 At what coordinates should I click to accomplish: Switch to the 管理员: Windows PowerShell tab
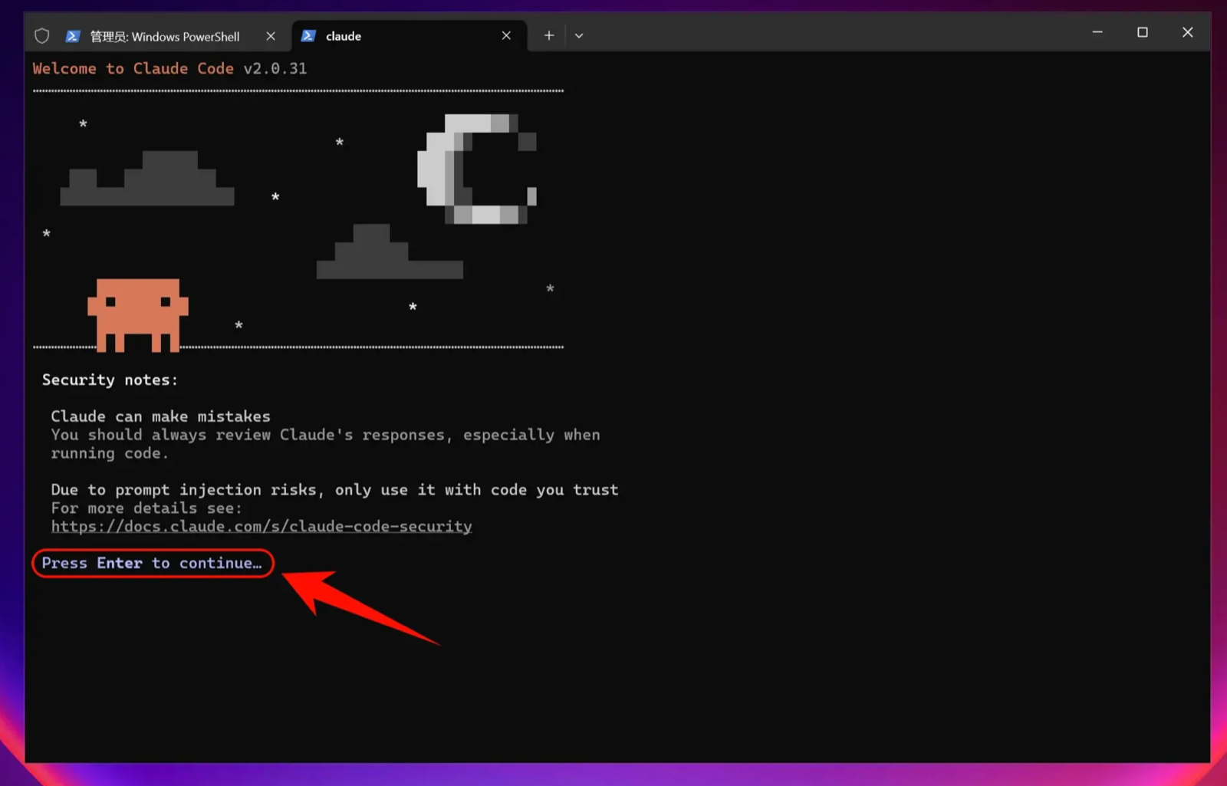point(163,36)
